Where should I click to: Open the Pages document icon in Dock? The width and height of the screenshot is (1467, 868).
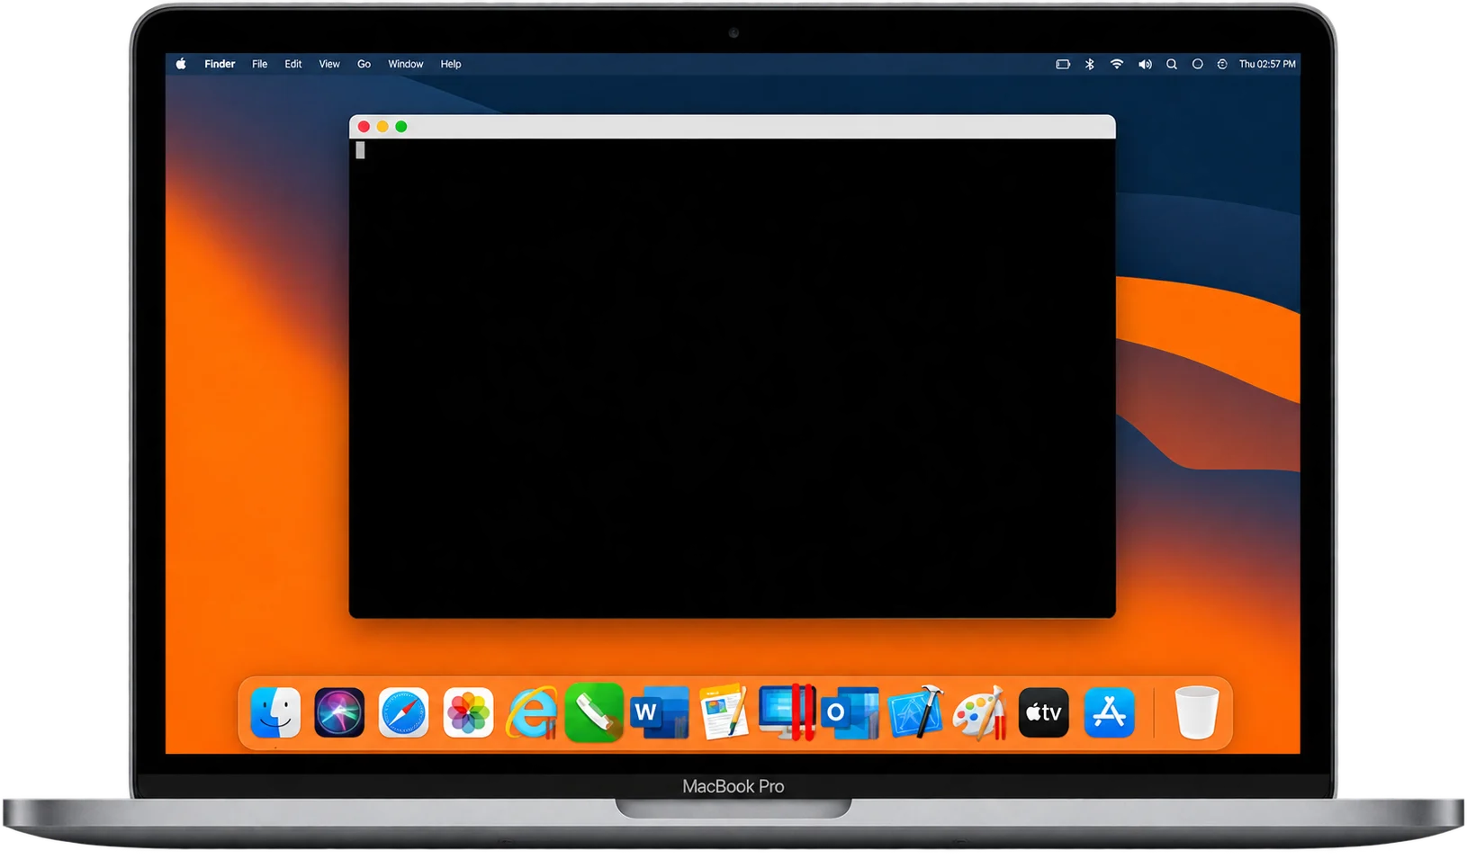pos(724,712)
